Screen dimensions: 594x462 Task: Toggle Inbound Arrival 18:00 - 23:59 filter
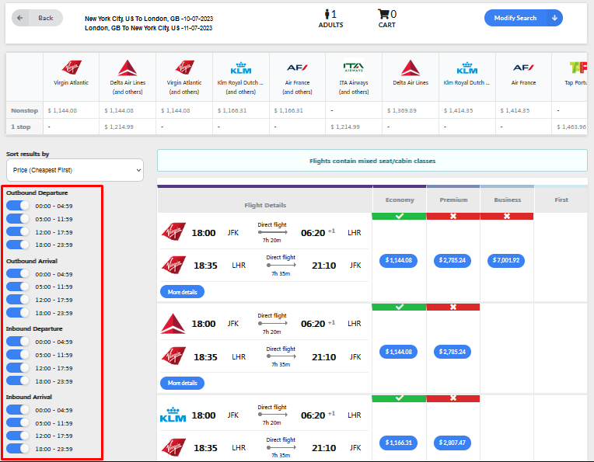click(x=18, y=448)
